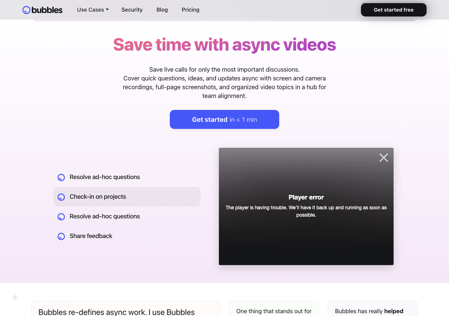
Task: Click the bubbles wordmark in the header
Action: (x=47, y=10)
